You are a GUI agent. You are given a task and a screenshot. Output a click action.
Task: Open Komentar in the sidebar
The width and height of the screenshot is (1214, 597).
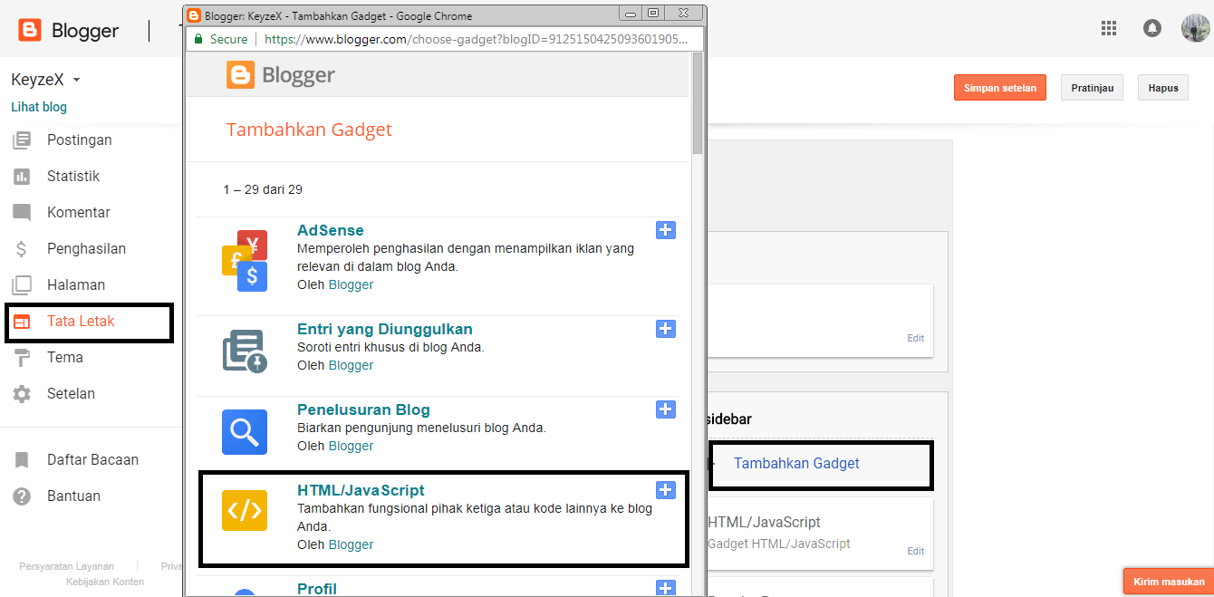79,212
